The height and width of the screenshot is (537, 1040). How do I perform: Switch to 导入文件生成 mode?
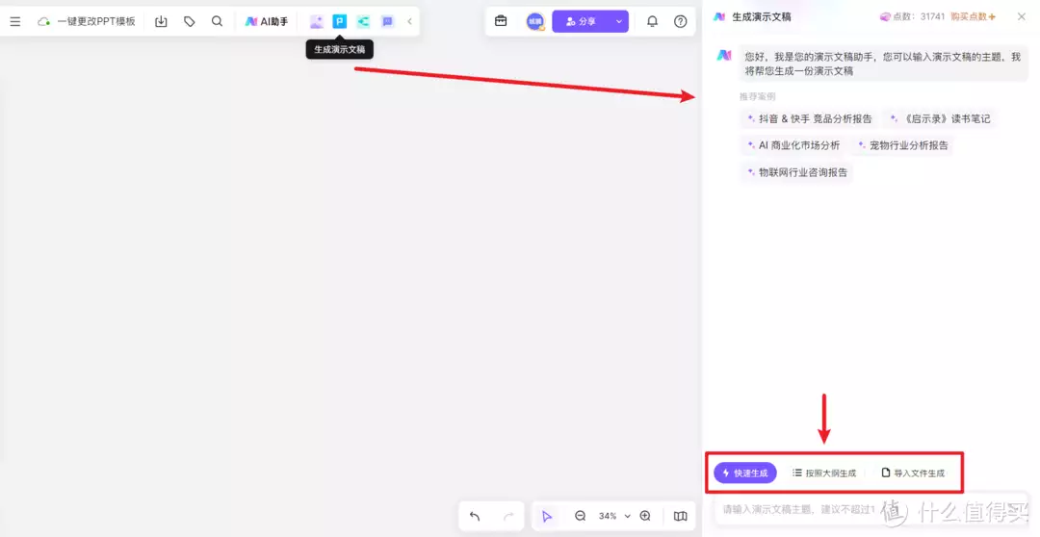913,473
